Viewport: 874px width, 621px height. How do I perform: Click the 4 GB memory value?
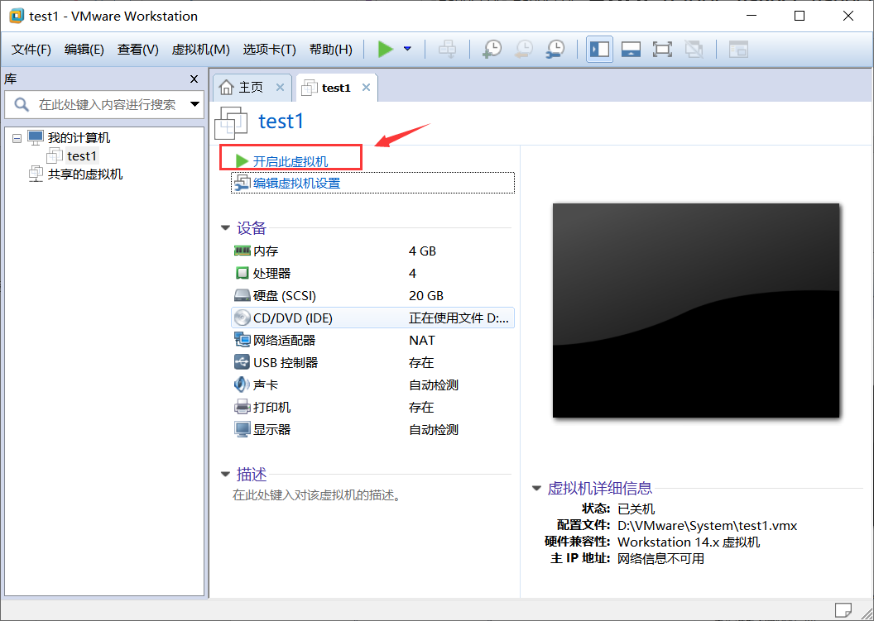click(422, 251)
